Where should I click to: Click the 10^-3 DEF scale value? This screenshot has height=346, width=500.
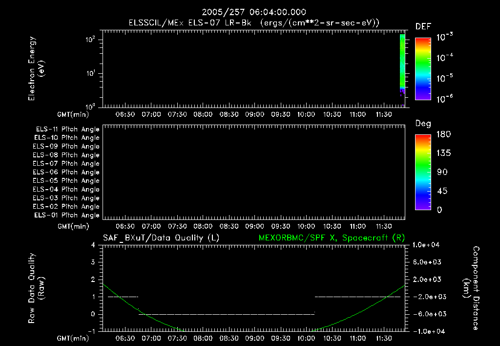(x=444, y=37)
